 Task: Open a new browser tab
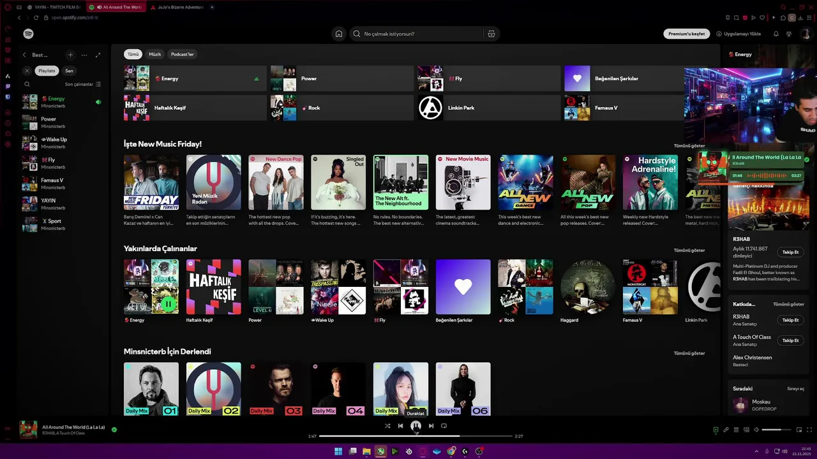tap(212, 7)
